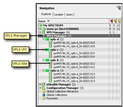Select the vpls-b (2) label
The width and height of the screenshot is (123, 107).
(x=57, y=60)
